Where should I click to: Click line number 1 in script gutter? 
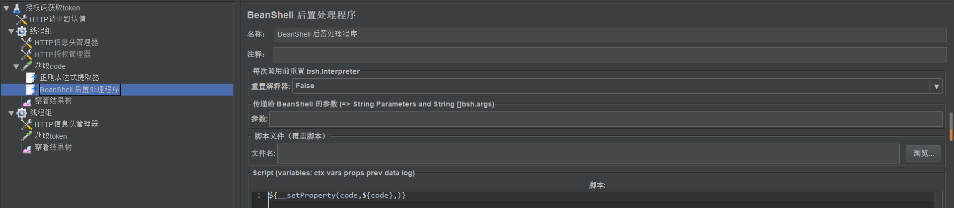pyautogui.click(x=259, y=196)
